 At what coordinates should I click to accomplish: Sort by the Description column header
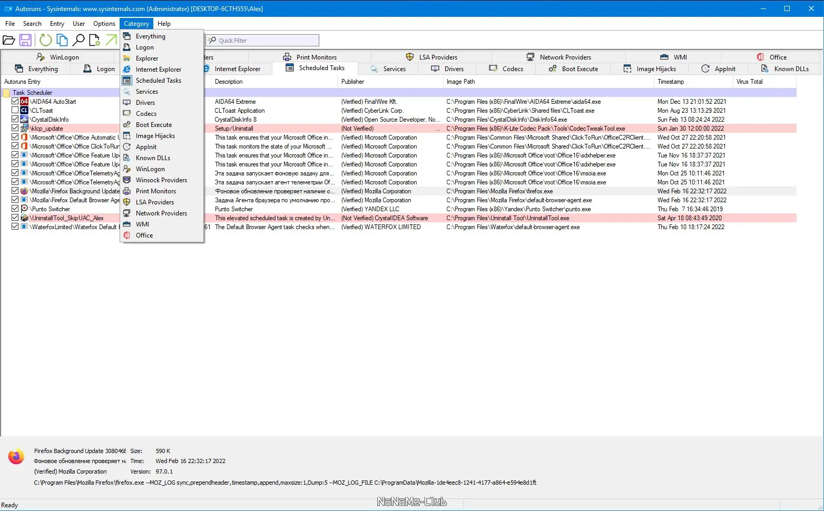(274, 82)
